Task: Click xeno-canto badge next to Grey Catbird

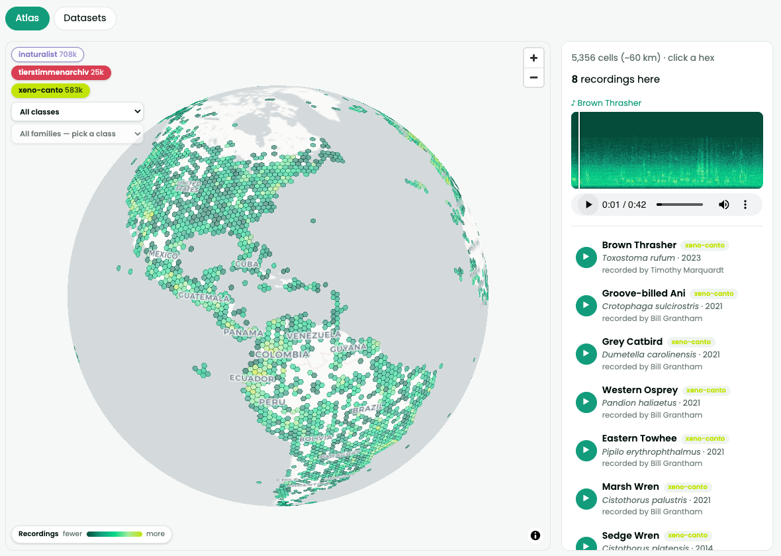Action: click(691, 342)
